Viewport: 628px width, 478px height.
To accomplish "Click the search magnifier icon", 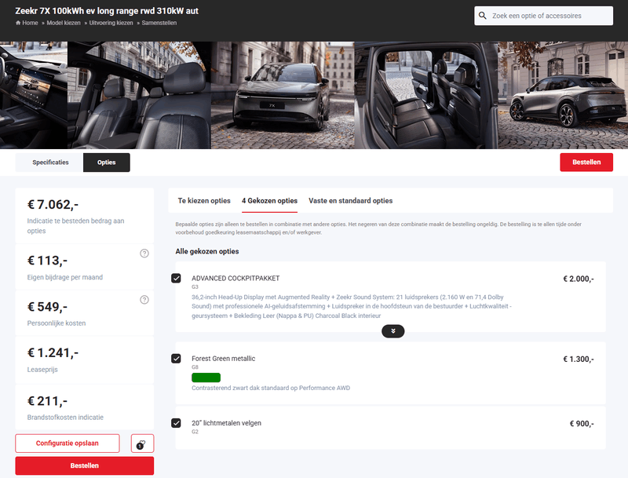I will coord(483,16).
